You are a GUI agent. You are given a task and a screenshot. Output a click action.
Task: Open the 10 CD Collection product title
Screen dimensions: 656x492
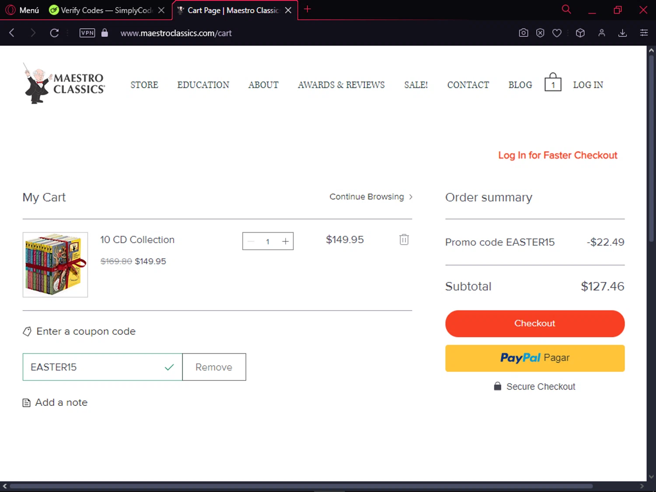[137, 240]
